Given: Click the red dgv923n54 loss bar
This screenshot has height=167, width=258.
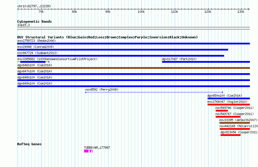Looking at the screenshot, I should pyautogui.click(x=230, y=135).
